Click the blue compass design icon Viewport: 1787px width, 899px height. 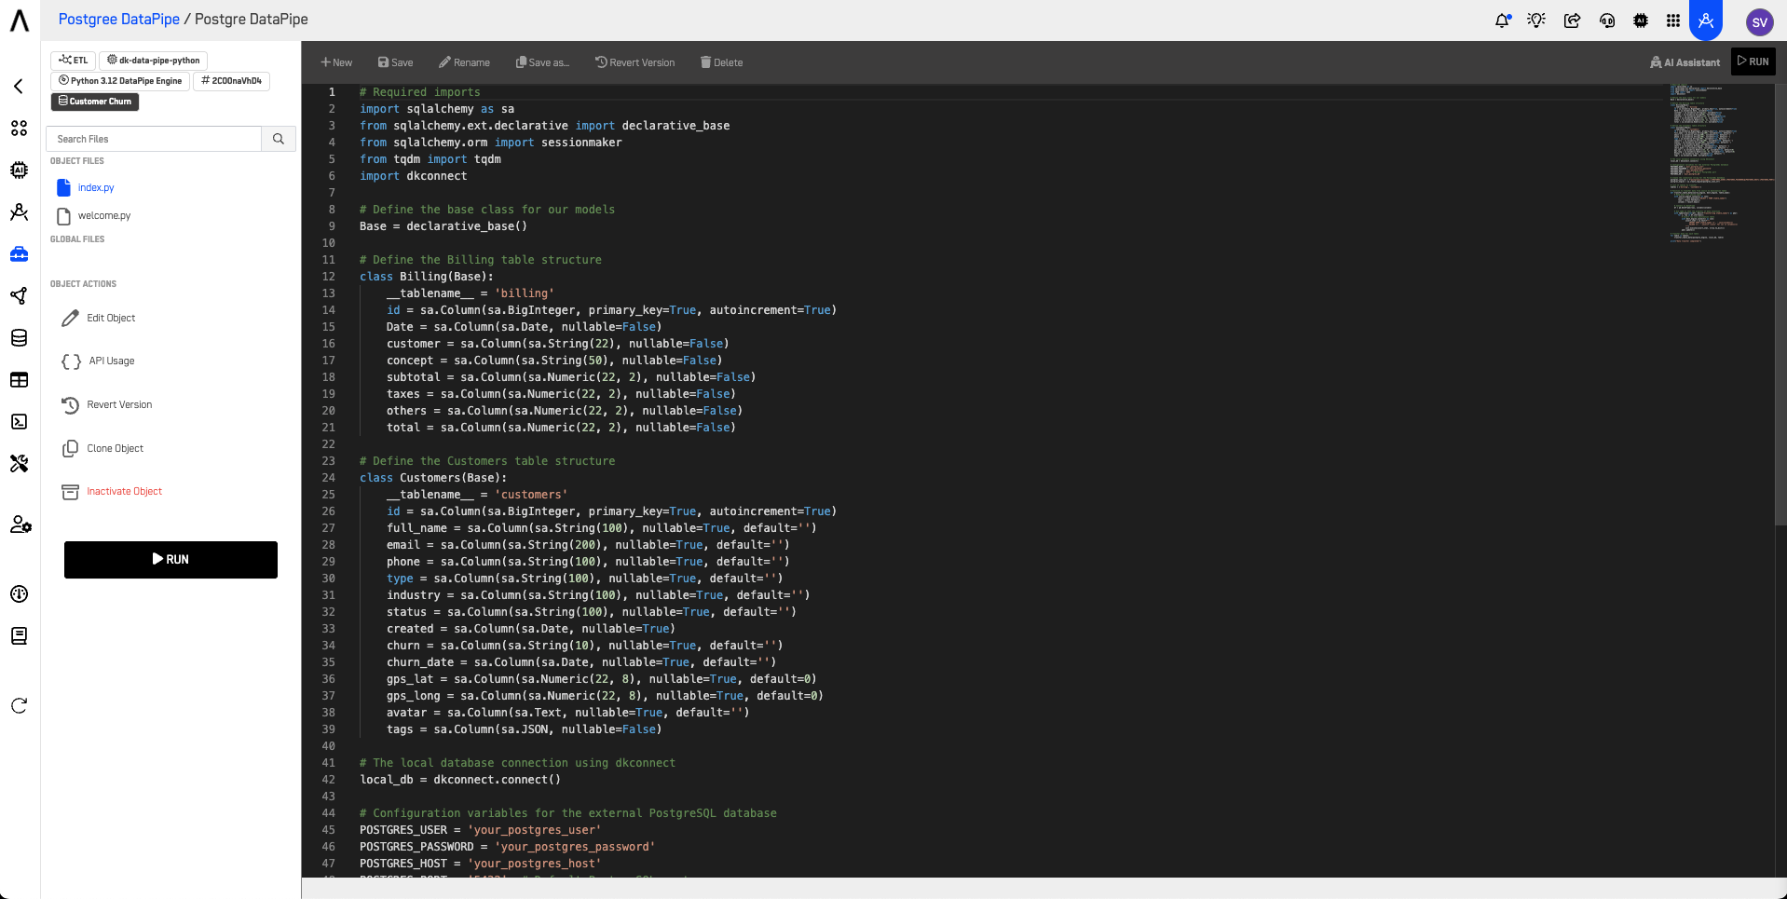(1706, 20)
